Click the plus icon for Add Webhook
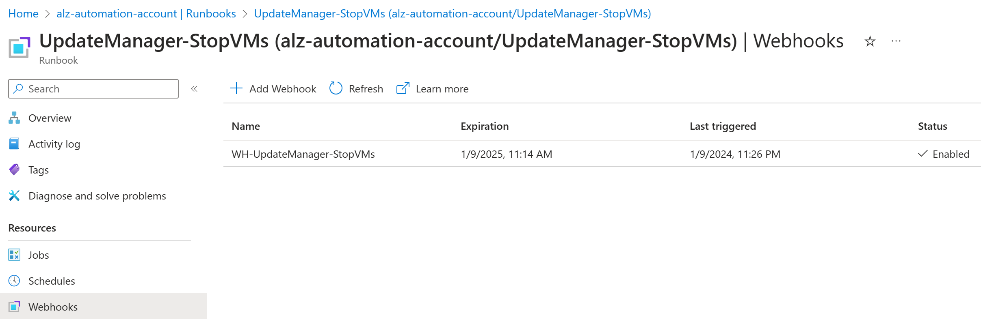 236,88
